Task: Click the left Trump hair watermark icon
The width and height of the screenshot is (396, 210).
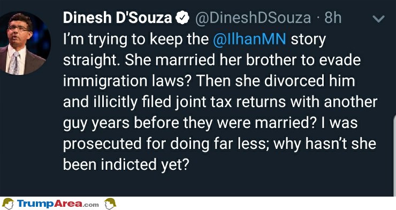Action: coord(7,204)
